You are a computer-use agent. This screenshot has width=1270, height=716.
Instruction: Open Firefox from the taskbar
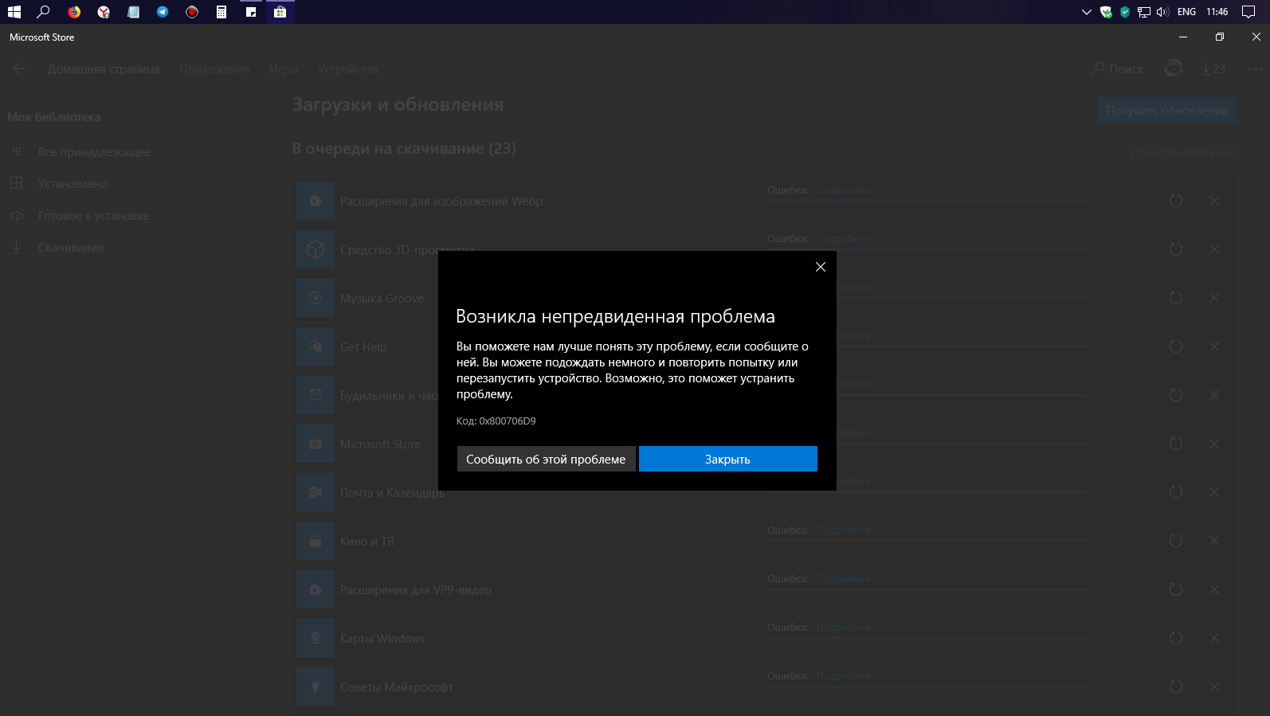[x=74, y=12]
